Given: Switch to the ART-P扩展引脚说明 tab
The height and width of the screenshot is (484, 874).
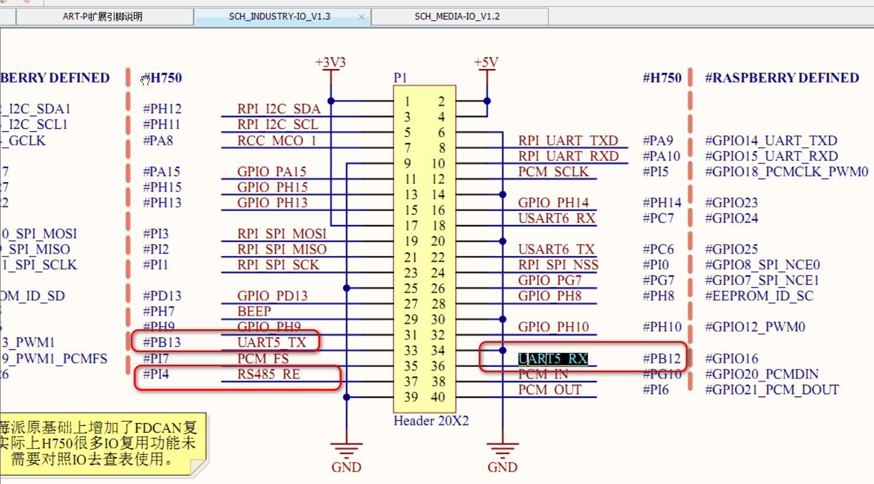Looking at the screenshot, I should (102, 17).
